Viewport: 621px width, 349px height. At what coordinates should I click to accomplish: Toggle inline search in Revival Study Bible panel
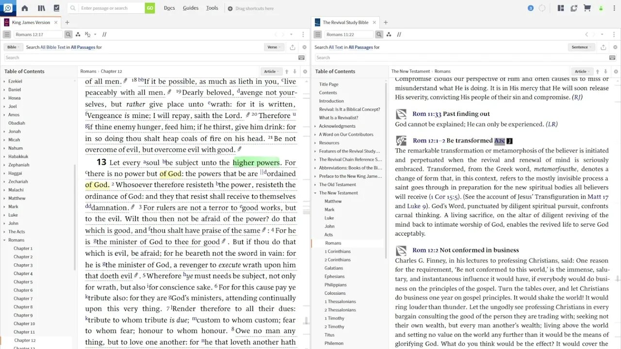(x=379, y=34)
